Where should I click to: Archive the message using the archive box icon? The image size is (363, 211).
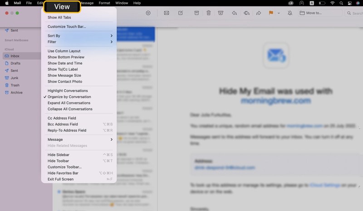click(x=196, y=13)
